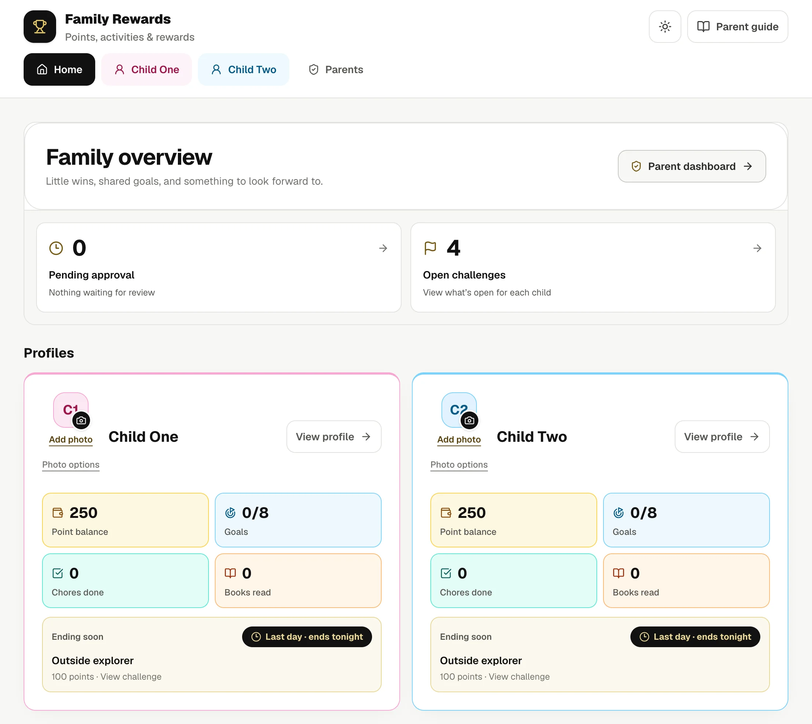Image resolution: width=812 pixels, height=724 pixels.
Task: Open the Parent guide
Action: [738, 27]
